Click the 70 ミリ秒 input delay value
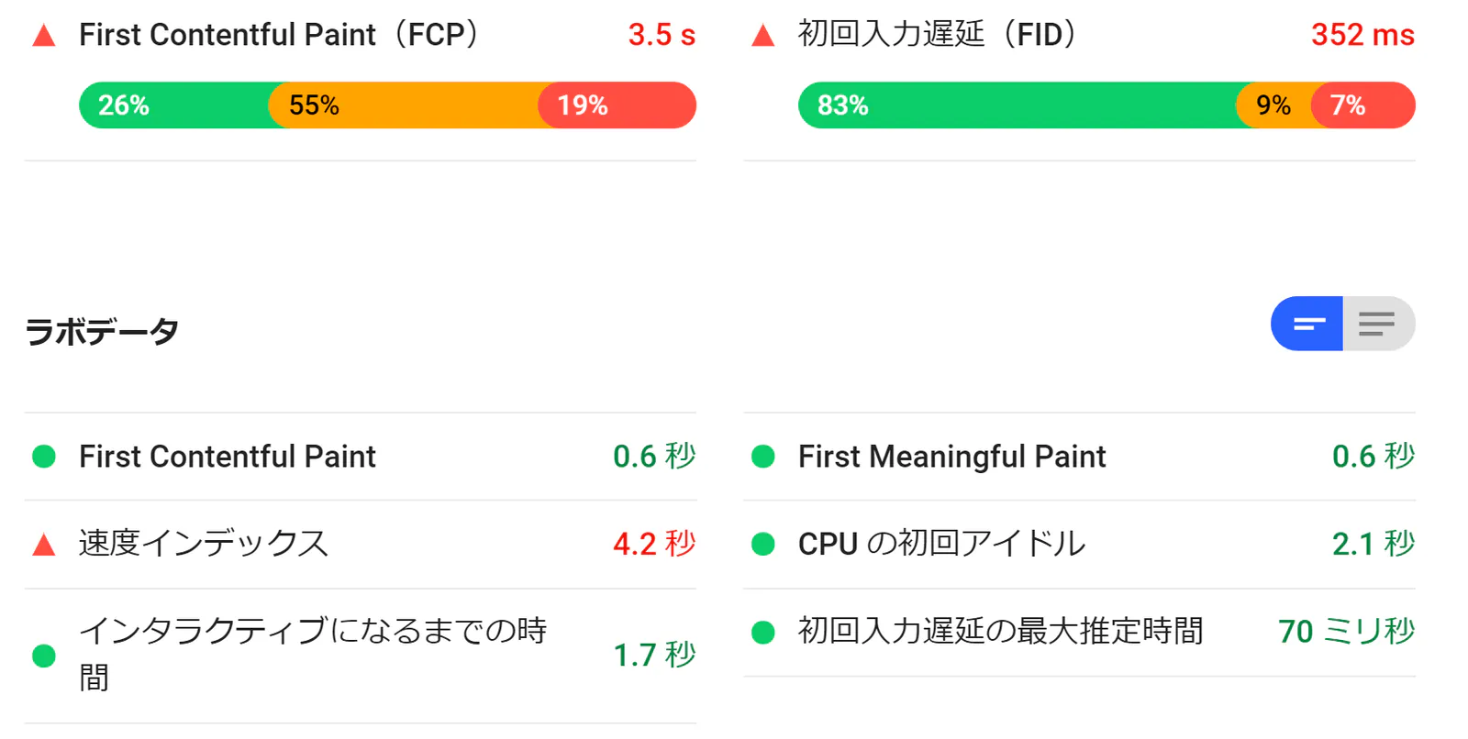The height and width of the screenshot is (739, 1468). (1346, 632)
